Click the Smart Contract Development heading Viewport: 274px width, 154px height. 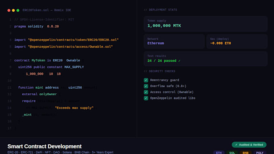(x=45, y=146)
